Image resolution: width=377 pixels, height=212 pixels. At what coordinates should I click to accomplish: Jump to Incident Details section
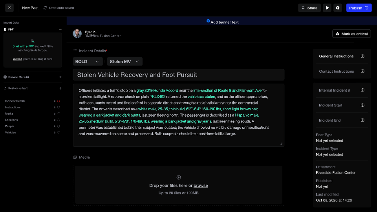pos(15,101)
